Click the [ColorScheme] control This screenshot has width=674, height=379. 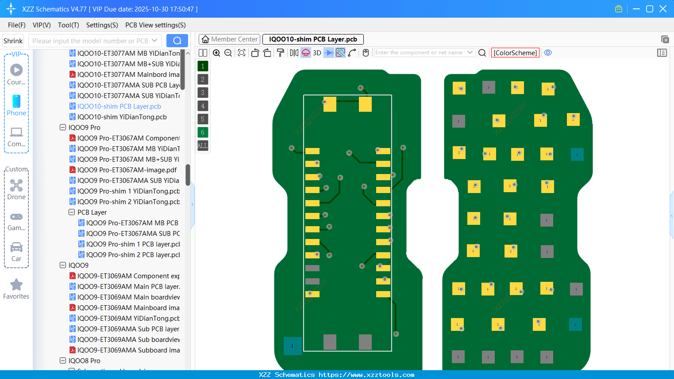click(x=515, y=53)
